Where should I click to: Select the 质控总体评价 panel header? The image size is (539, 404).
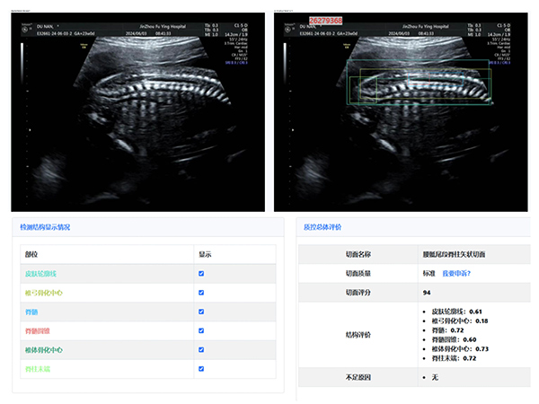(x=323, y=228)
